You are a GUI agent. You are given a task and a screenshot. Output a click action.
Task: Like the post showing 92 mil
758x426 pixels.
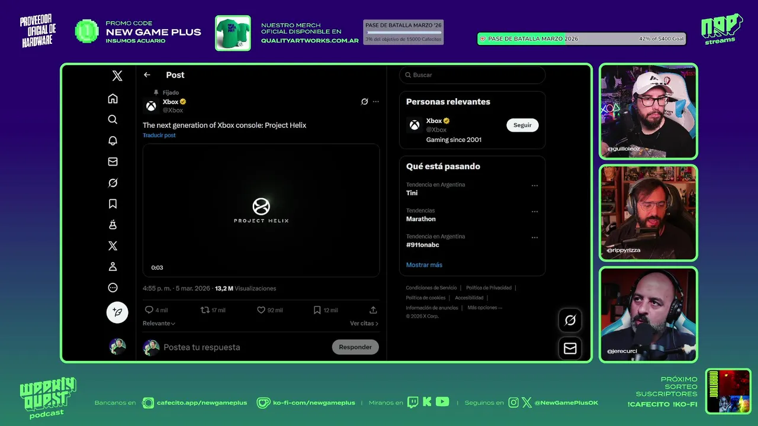(261, 310)
